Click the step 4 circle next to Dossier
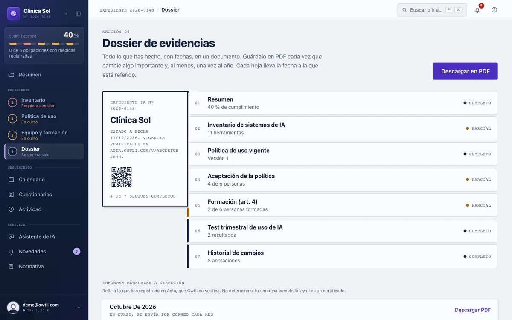 pos(12,151)
